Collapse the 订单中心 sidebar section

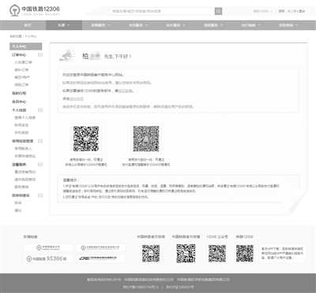[x=40, y=55]
